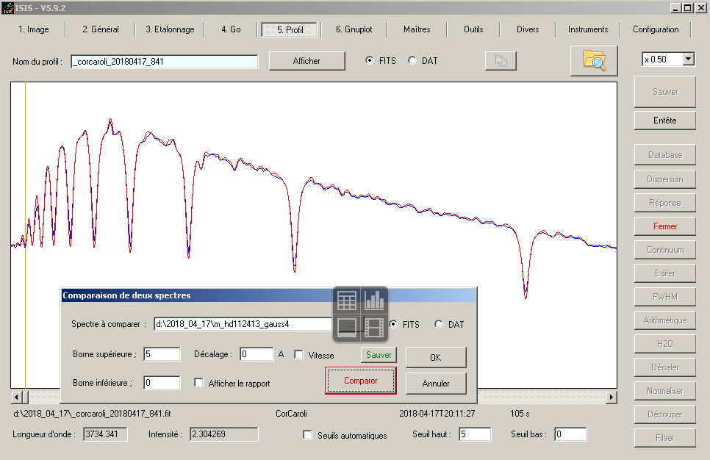Check Afficher le rapport option
This screenshot has width=710, height=460.
pyautogui.click(x=198, y=383)
